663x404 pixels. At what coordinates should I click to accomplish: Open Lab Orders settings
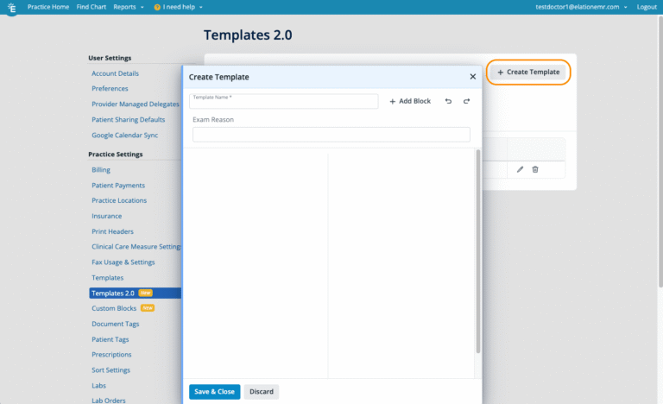pos(109,401)
